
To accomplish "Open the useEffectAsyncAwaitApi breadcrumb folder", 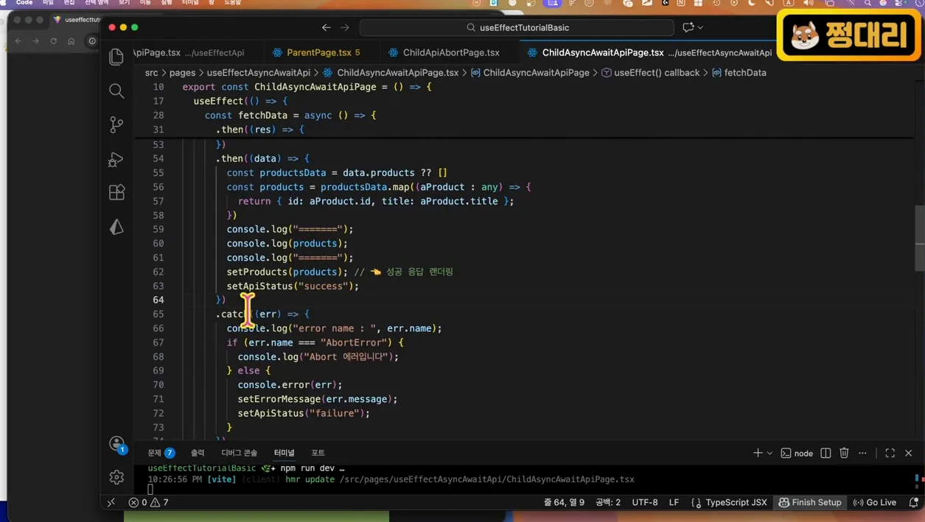I will pyautogui.click(x=259, y=73).
